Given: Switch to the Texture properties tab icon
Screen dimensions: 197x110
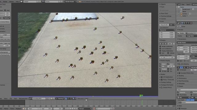Looking at the screenshot, I should click(191, 23).
